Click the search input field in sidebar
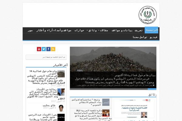This screenshot has height=121, width=182. coord(46,57)
